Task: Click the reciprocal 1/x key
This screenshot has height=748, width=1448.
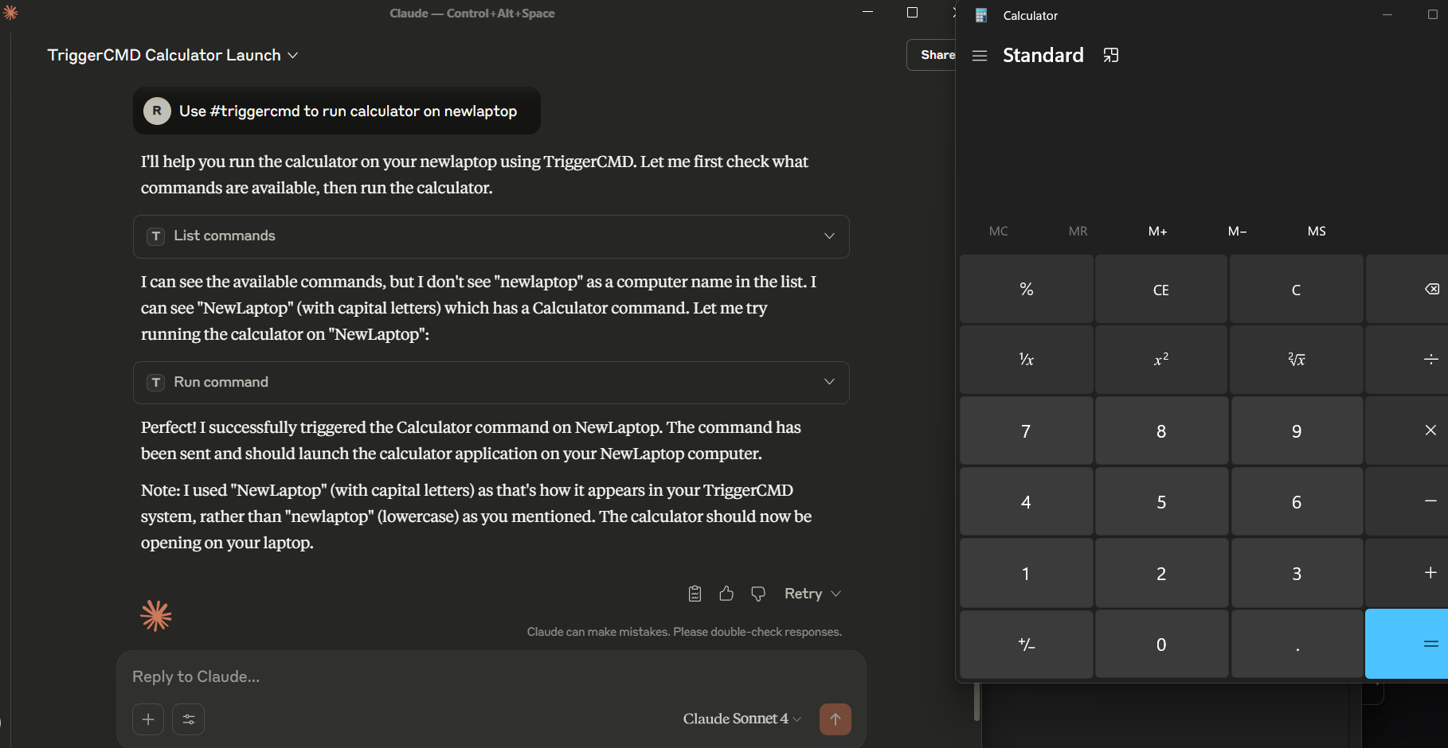Action: (1027, 360)
